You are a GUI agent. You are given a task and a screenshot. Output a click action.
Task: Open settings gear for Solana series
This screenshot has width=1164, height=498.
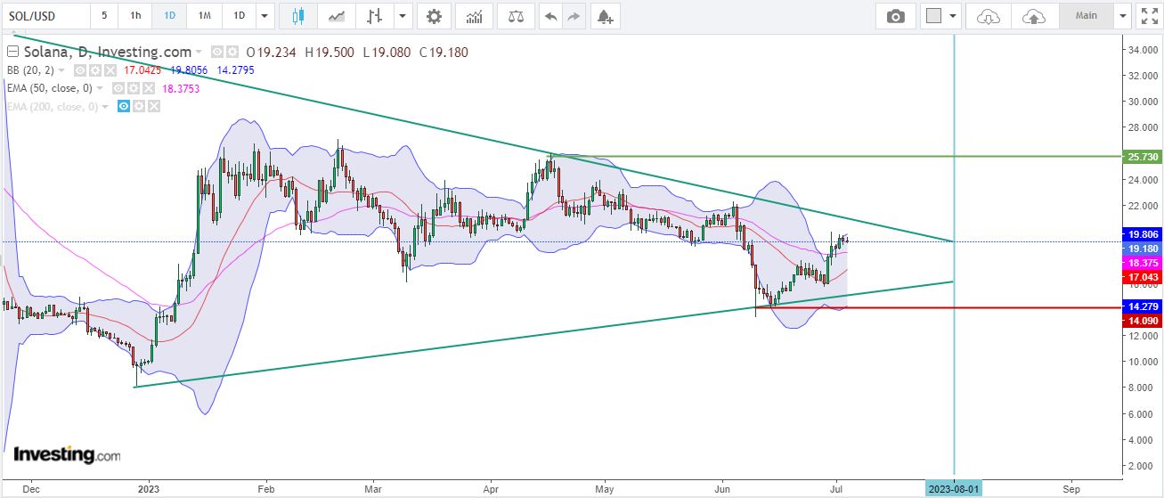click(x=232, y=53)
